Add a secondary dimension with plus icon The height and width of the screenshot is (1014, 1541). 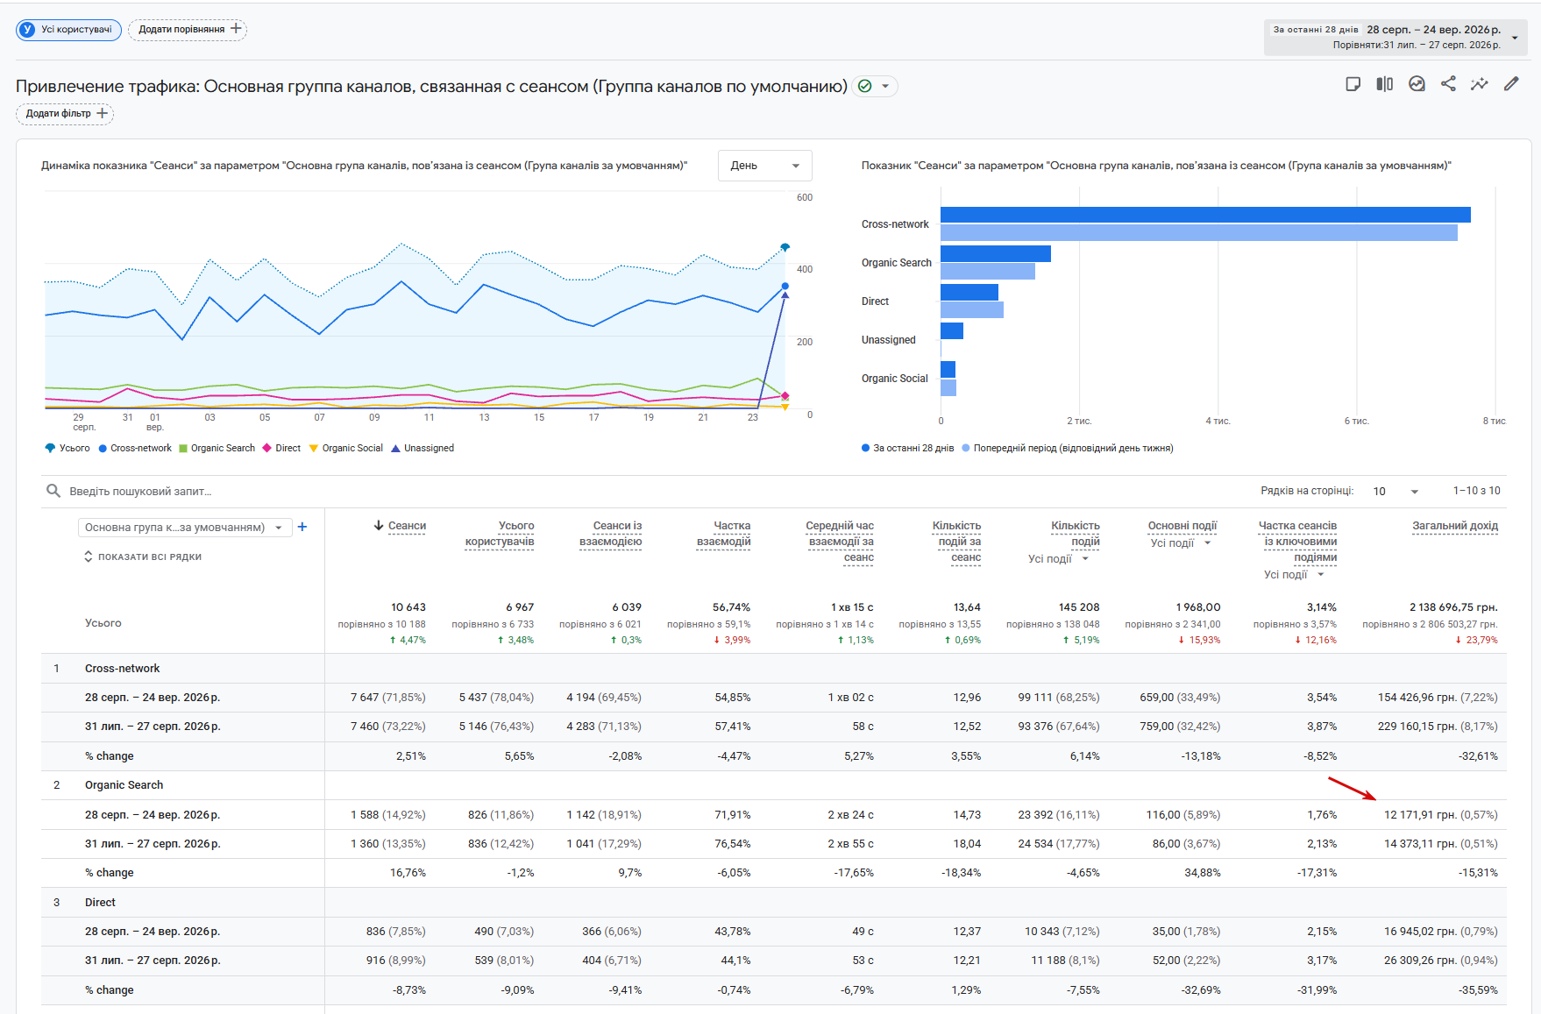302,527
